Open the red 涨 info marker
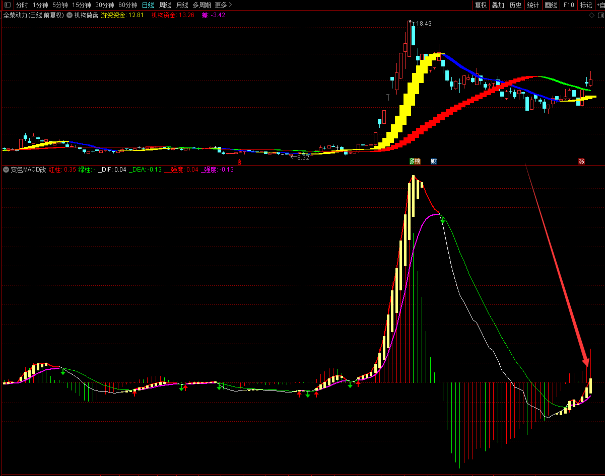 [582, 162]
